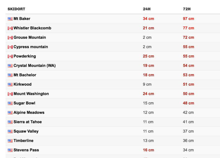Open Crystal Mountain (WA) link
The width and height of the screenshot is (220, 158).
[34, 66]
